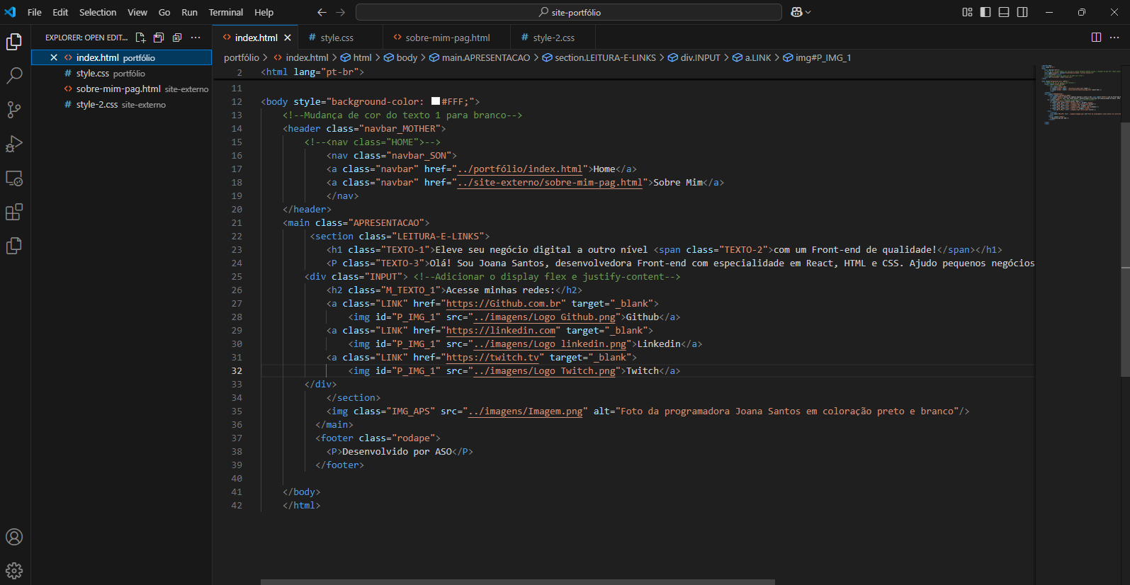Open the Manage gear menu
Image resolution: width=1130 pixels, height=585 pixels.
14,571
